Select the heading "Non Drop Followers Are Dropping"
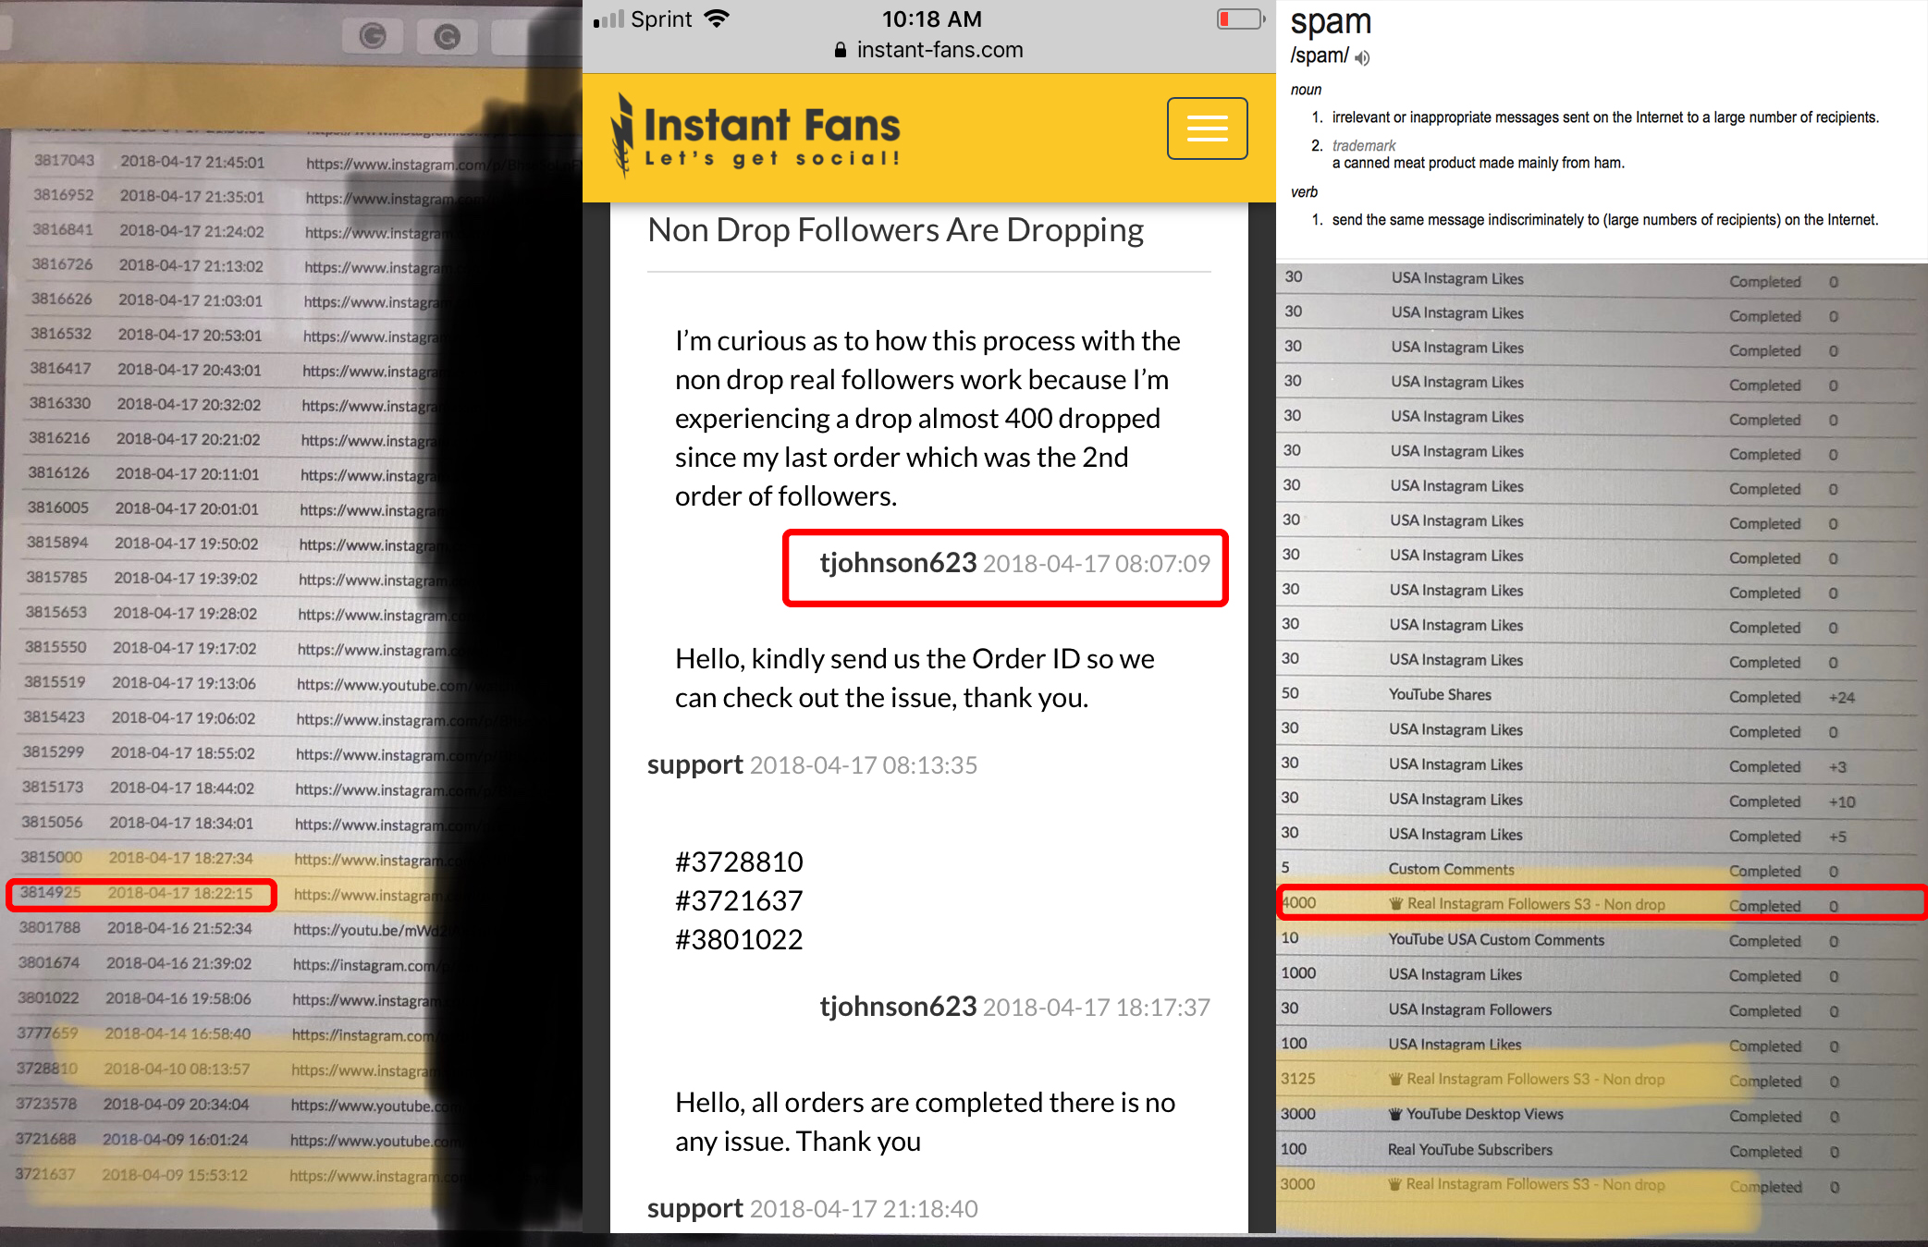Viewport: 1928px width, 1247px height. [x=896, y=230]
